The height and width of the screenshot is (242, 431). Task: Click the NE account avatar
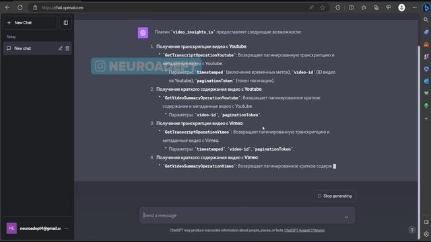tap(11, 229)
